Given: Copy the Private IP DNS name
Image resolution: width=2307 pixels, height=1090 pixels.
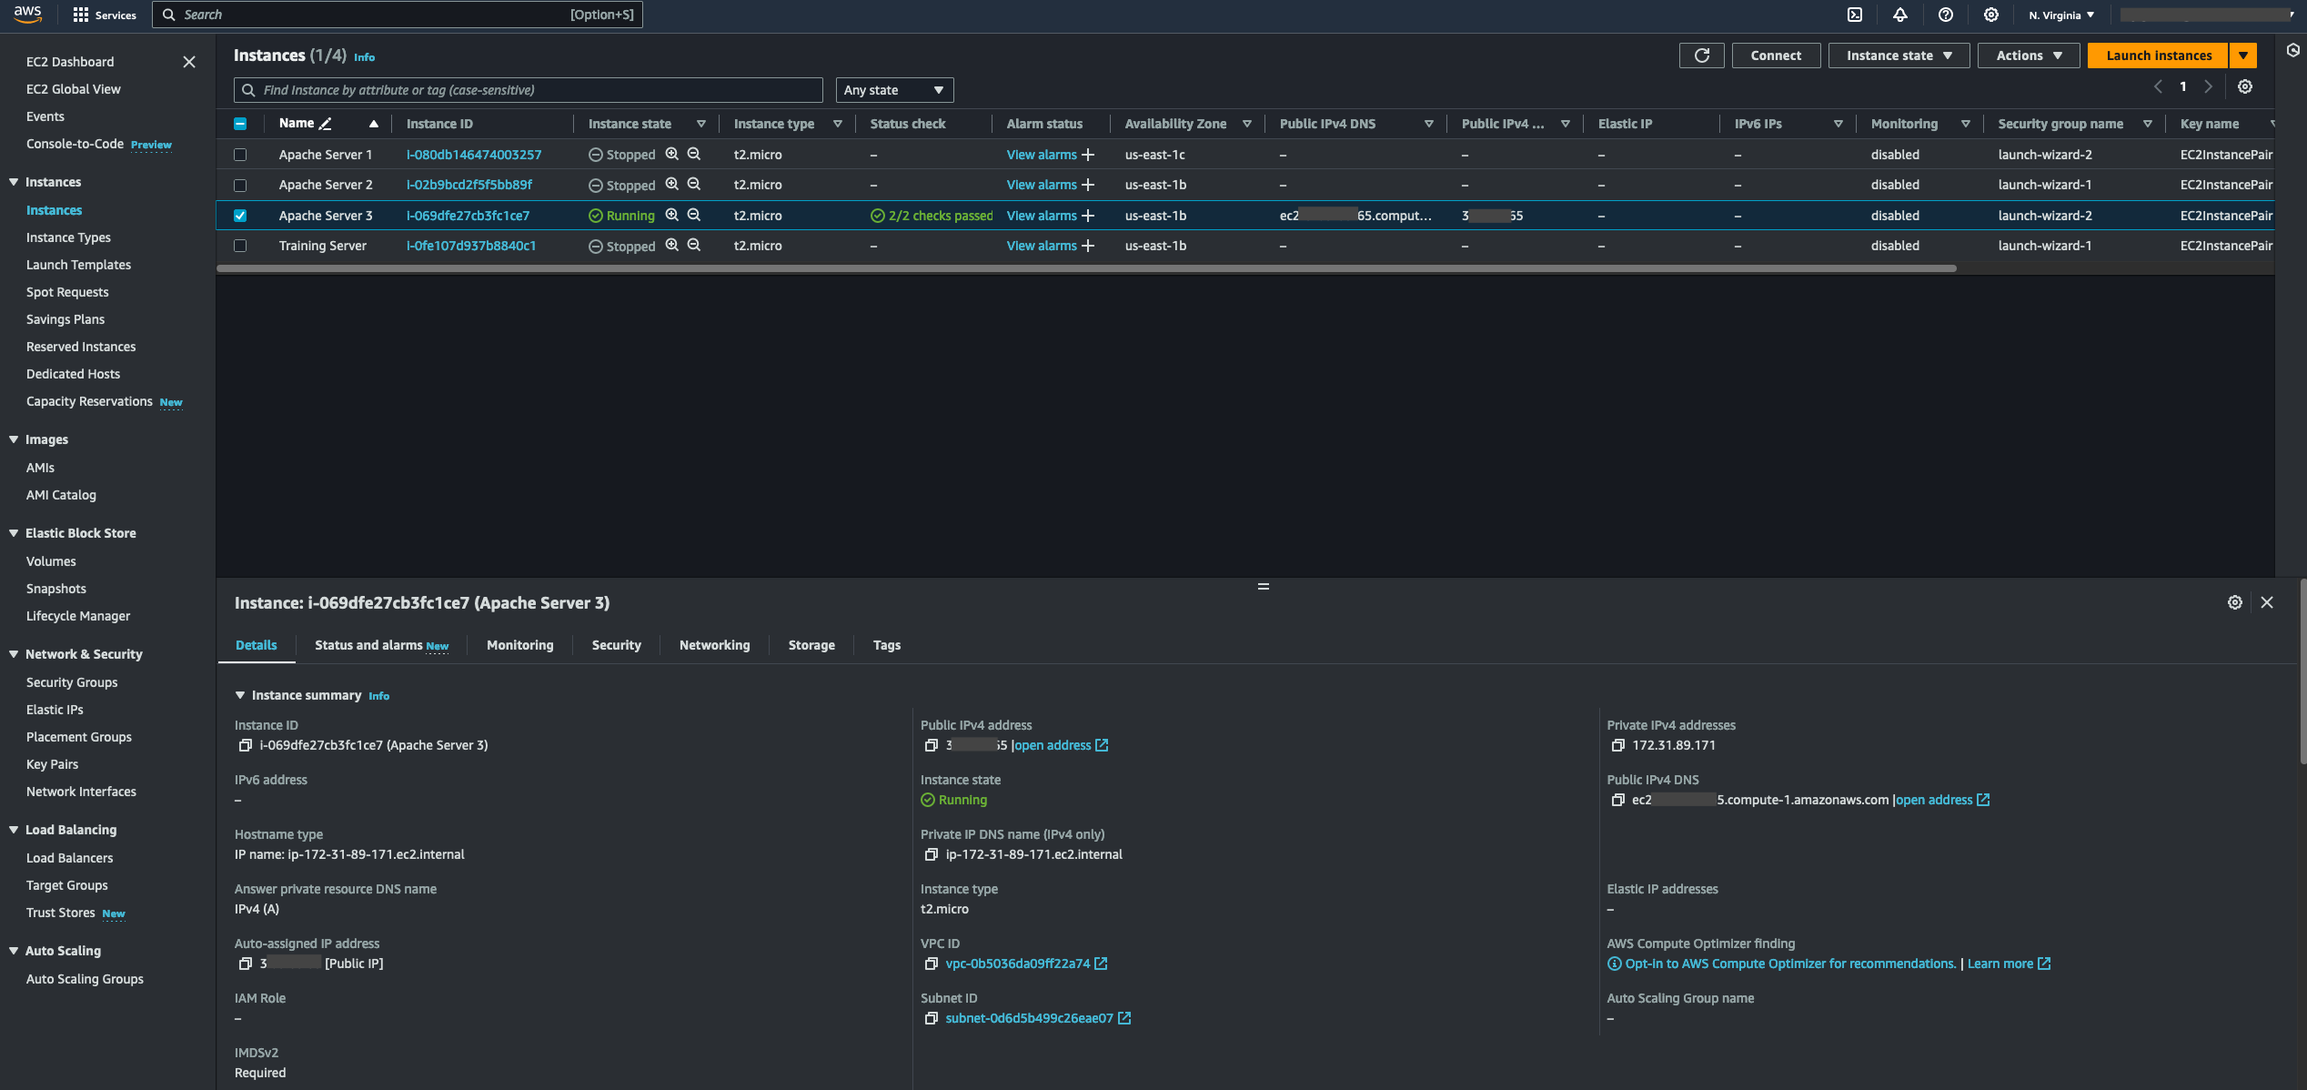Looking at the screenshot, I should (x=931, y=854).
